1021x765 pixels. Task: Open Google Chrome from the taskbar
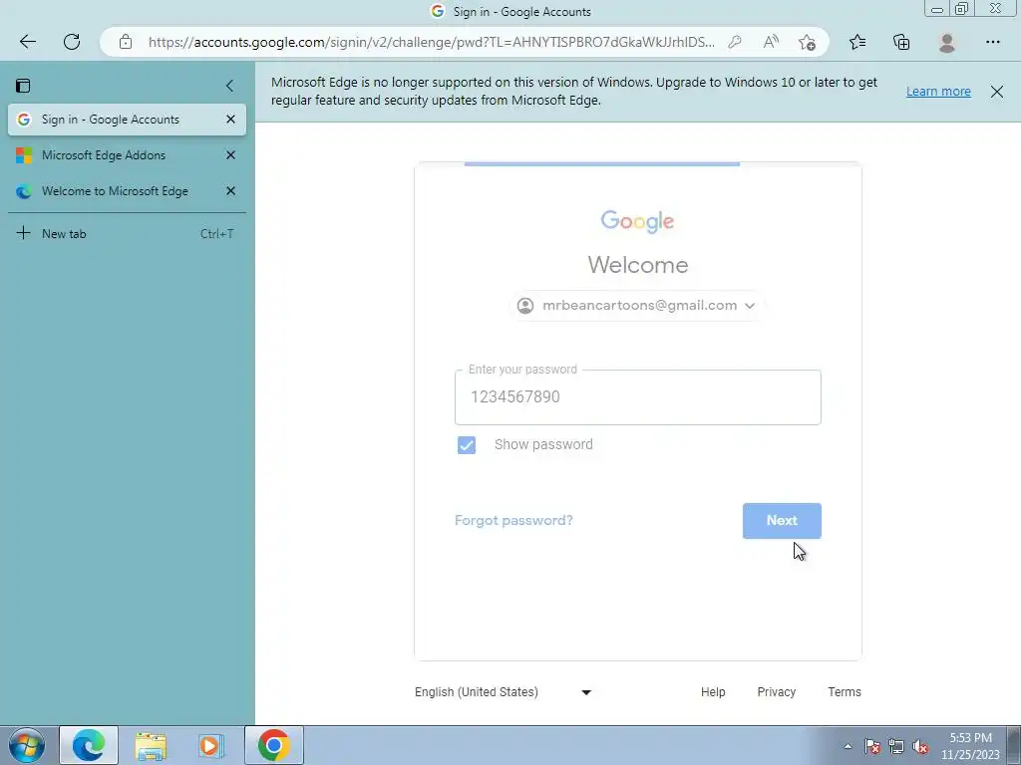[x=274, y=745]
